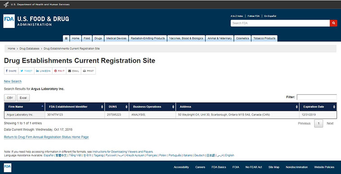Viewport: 341px width, 174px height.
Task: Click Drug Establishments Current Registration Site breadcrumb
Action: click(72, 49)
